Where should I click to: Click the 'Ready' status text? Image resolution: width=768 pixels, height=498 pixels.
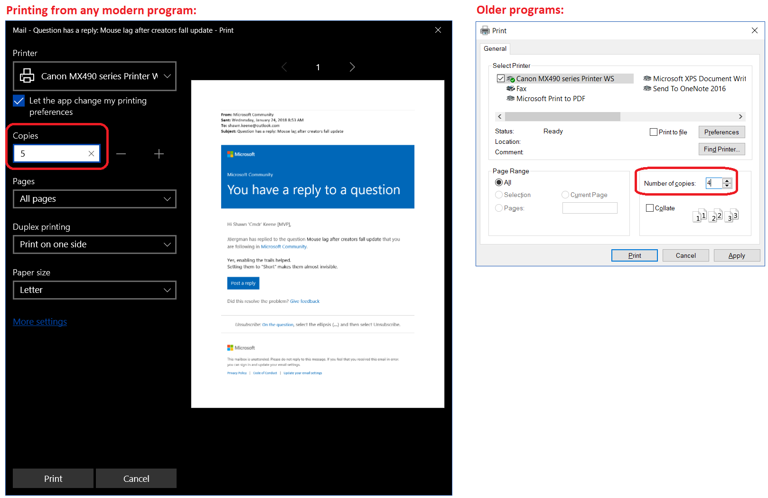coord(553,131)
